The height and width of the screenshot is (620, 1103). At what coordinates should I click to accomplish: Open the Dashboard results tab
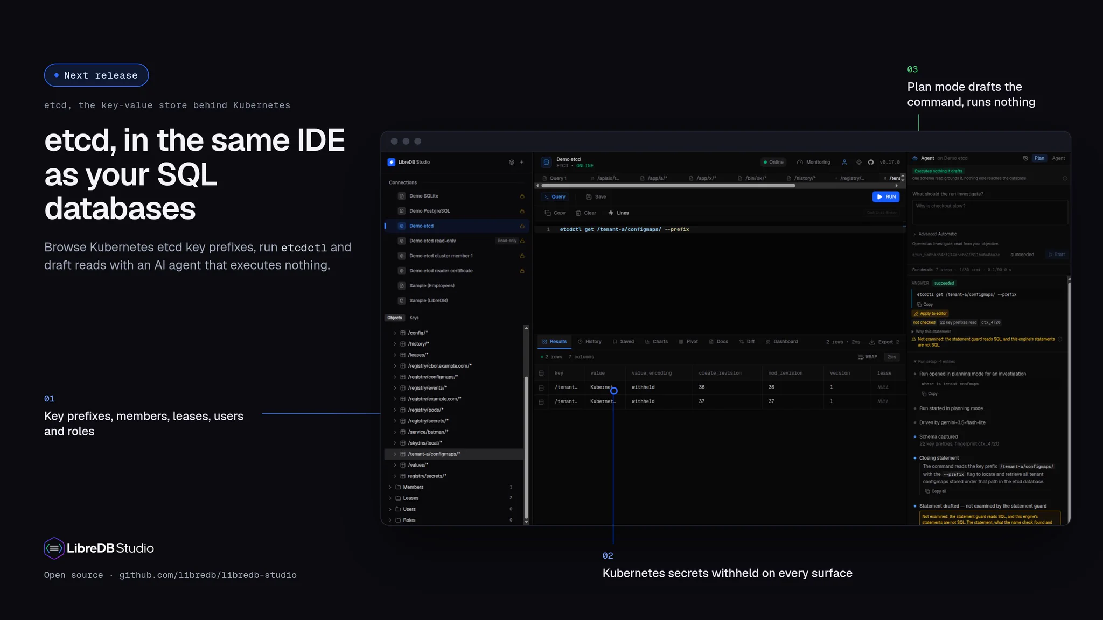pos(781,342)
